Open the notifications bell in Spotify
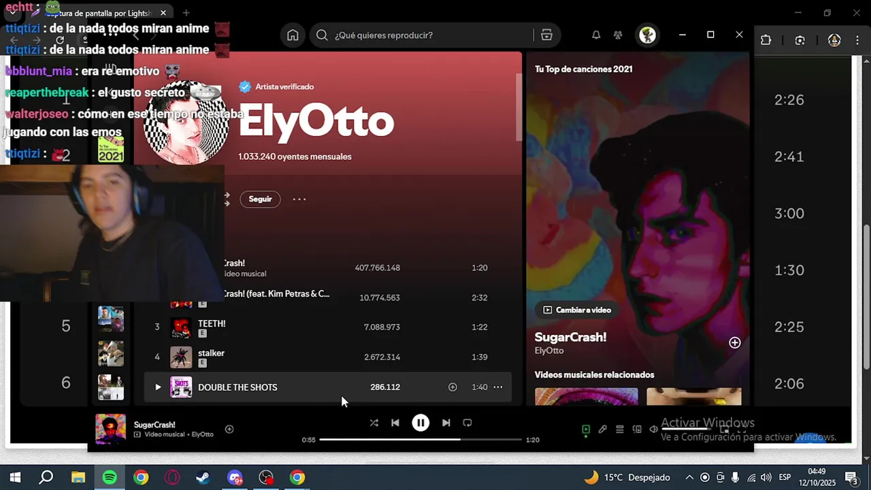 click(x=596, y=35)
